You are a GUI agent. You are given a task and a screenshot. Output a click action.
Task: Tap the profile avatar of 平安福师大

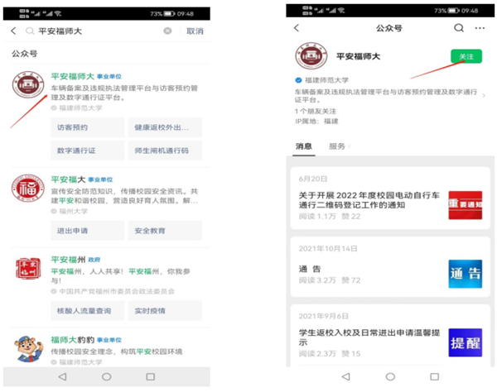point(311,55)
